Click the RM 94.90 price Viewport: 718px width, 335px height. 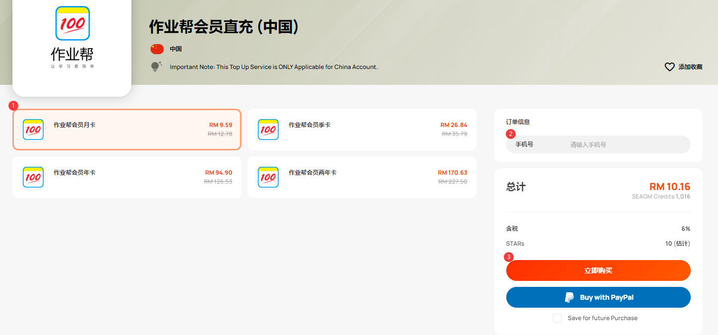219,173
